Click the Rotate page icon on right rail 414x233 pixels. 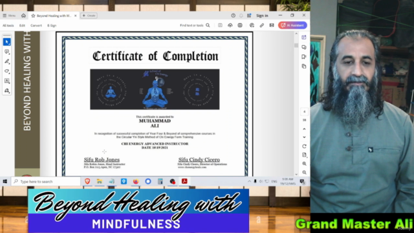coord(304,146)
